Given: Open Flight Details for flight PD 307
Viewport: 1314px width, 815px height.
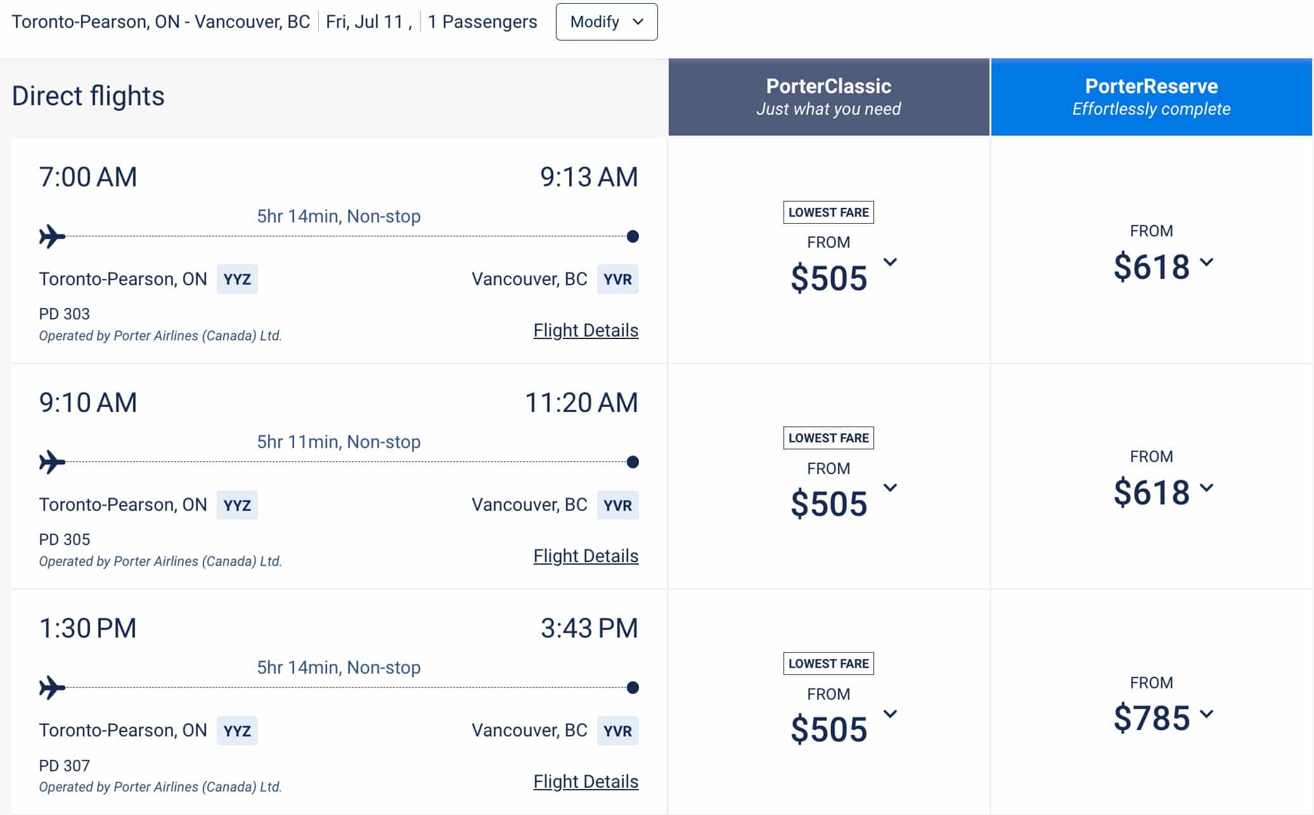Looking at the screenshot, I should [x=586, y=781].
